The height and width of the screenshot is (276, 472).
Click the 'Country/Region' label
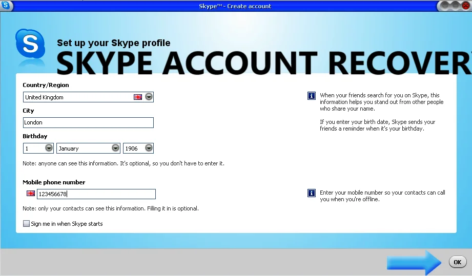point(46,85)
